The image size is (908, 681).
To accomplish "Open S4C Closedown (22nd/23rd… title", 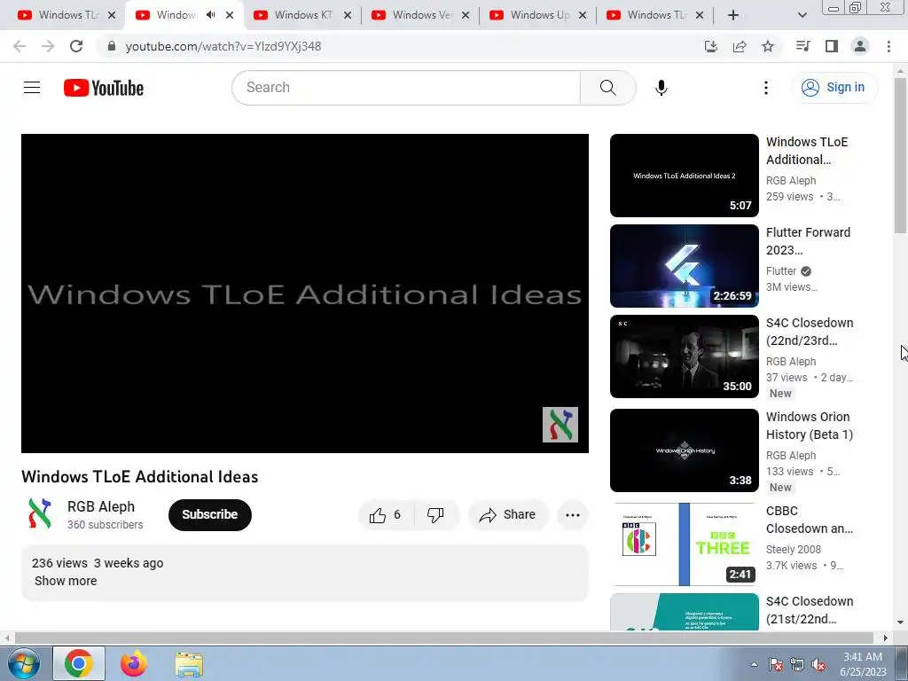I will click(810, 332).
